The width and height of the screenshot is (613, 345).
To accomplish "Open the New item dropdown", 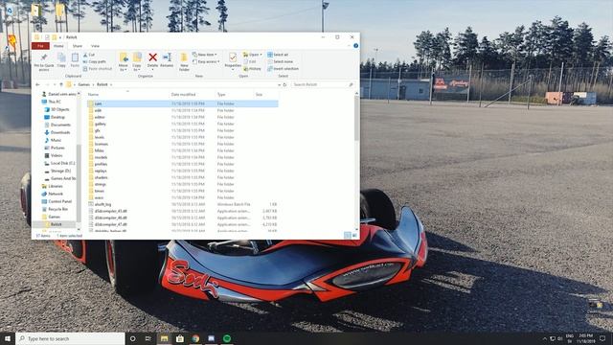I will point(204,55).
